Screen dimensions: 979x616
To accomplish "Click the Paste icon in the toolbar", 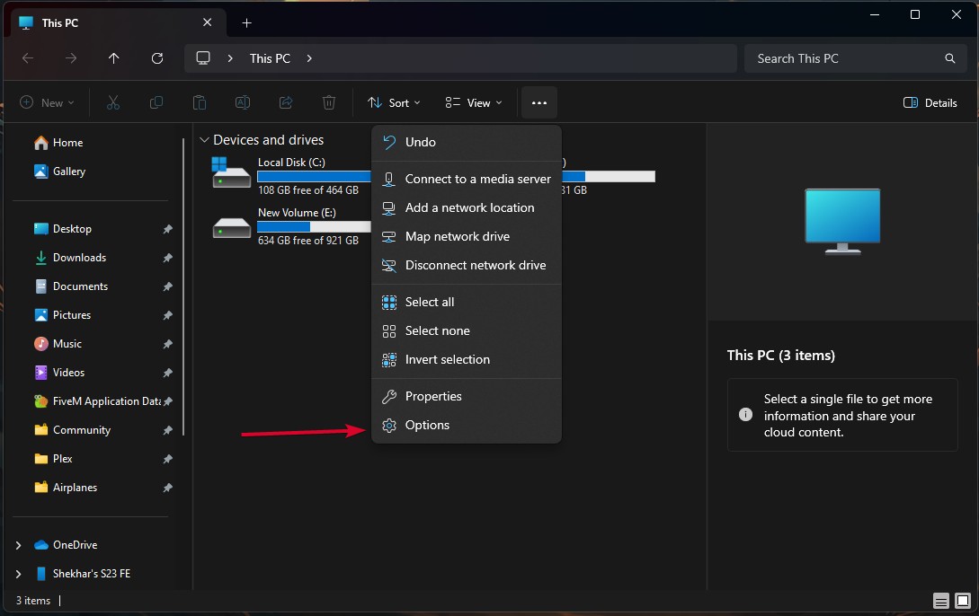I will [x=199, y=102].
